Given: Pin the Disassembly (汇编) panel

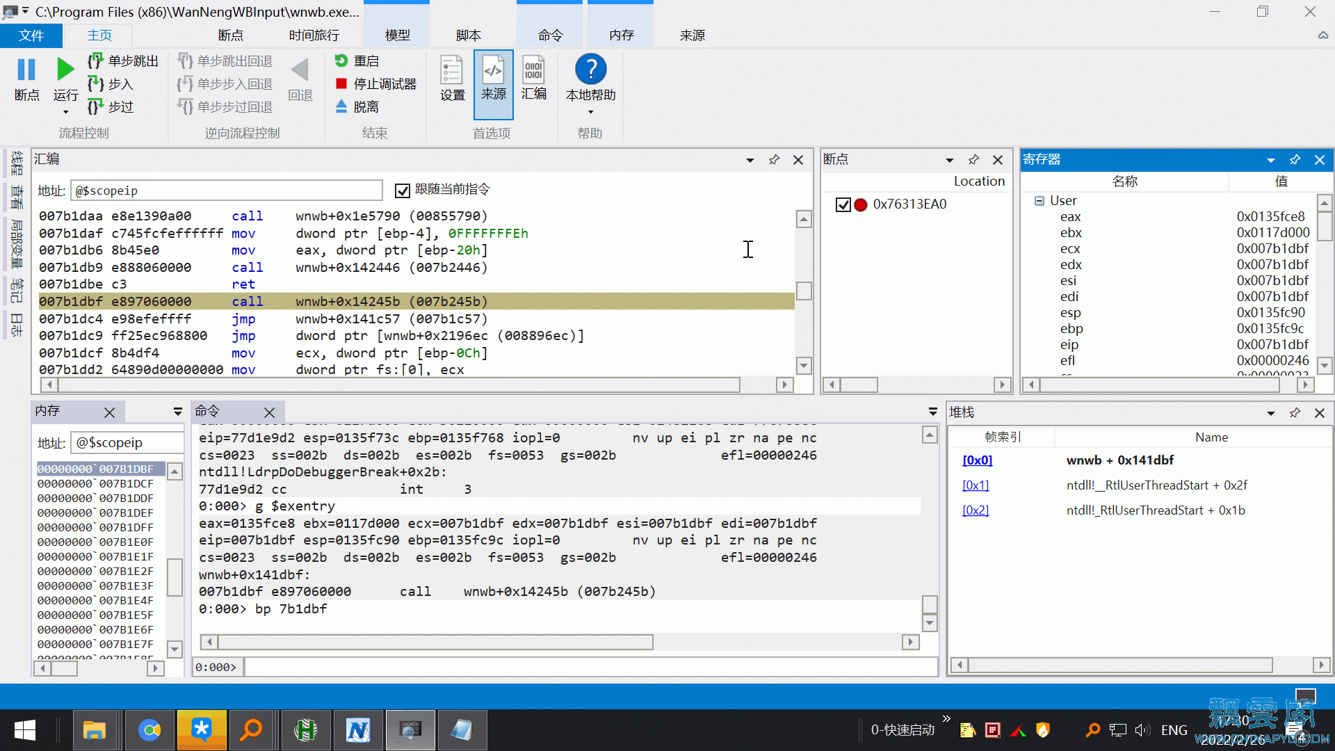Looking at the screenshot, I should (x=774, y=160).
